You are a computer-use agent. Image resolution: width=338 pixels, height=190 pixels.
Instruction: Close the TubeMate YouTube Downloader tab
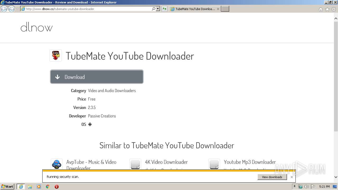[218, 9]
